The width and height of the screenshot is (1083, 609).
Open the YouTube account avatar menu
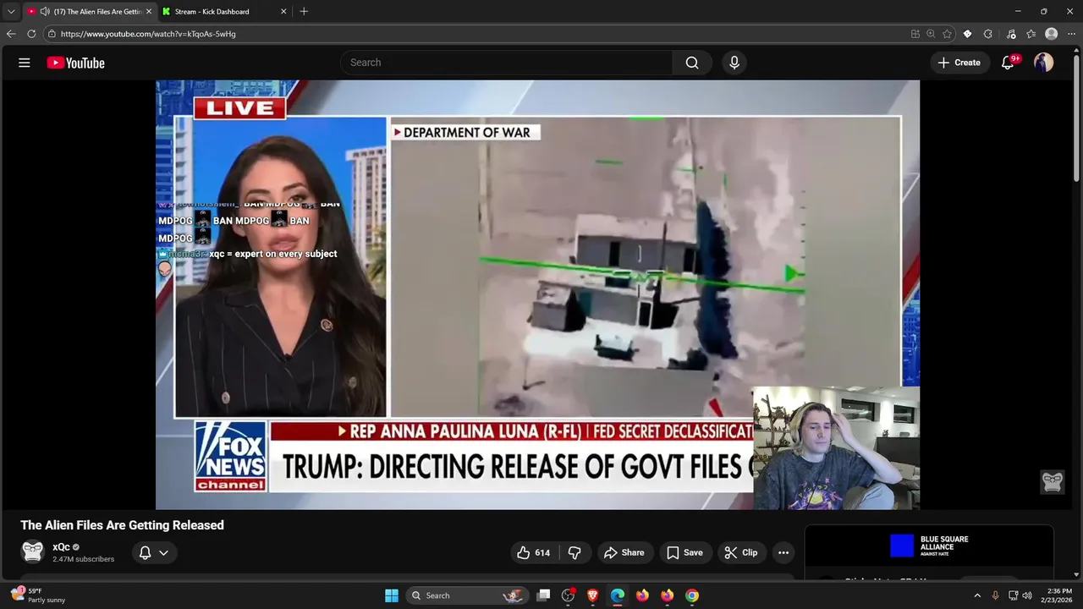tap(1043, 63)
